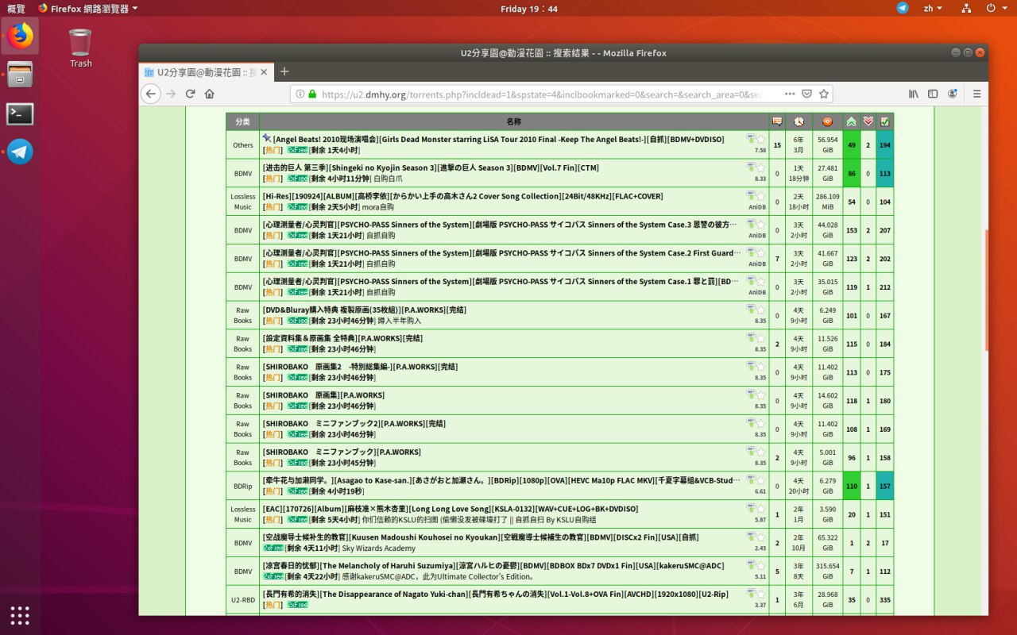1017x635 pixels.
Task: Open the 空战魔导士候补生的教官 torrent link
Action: pos(481,537)
